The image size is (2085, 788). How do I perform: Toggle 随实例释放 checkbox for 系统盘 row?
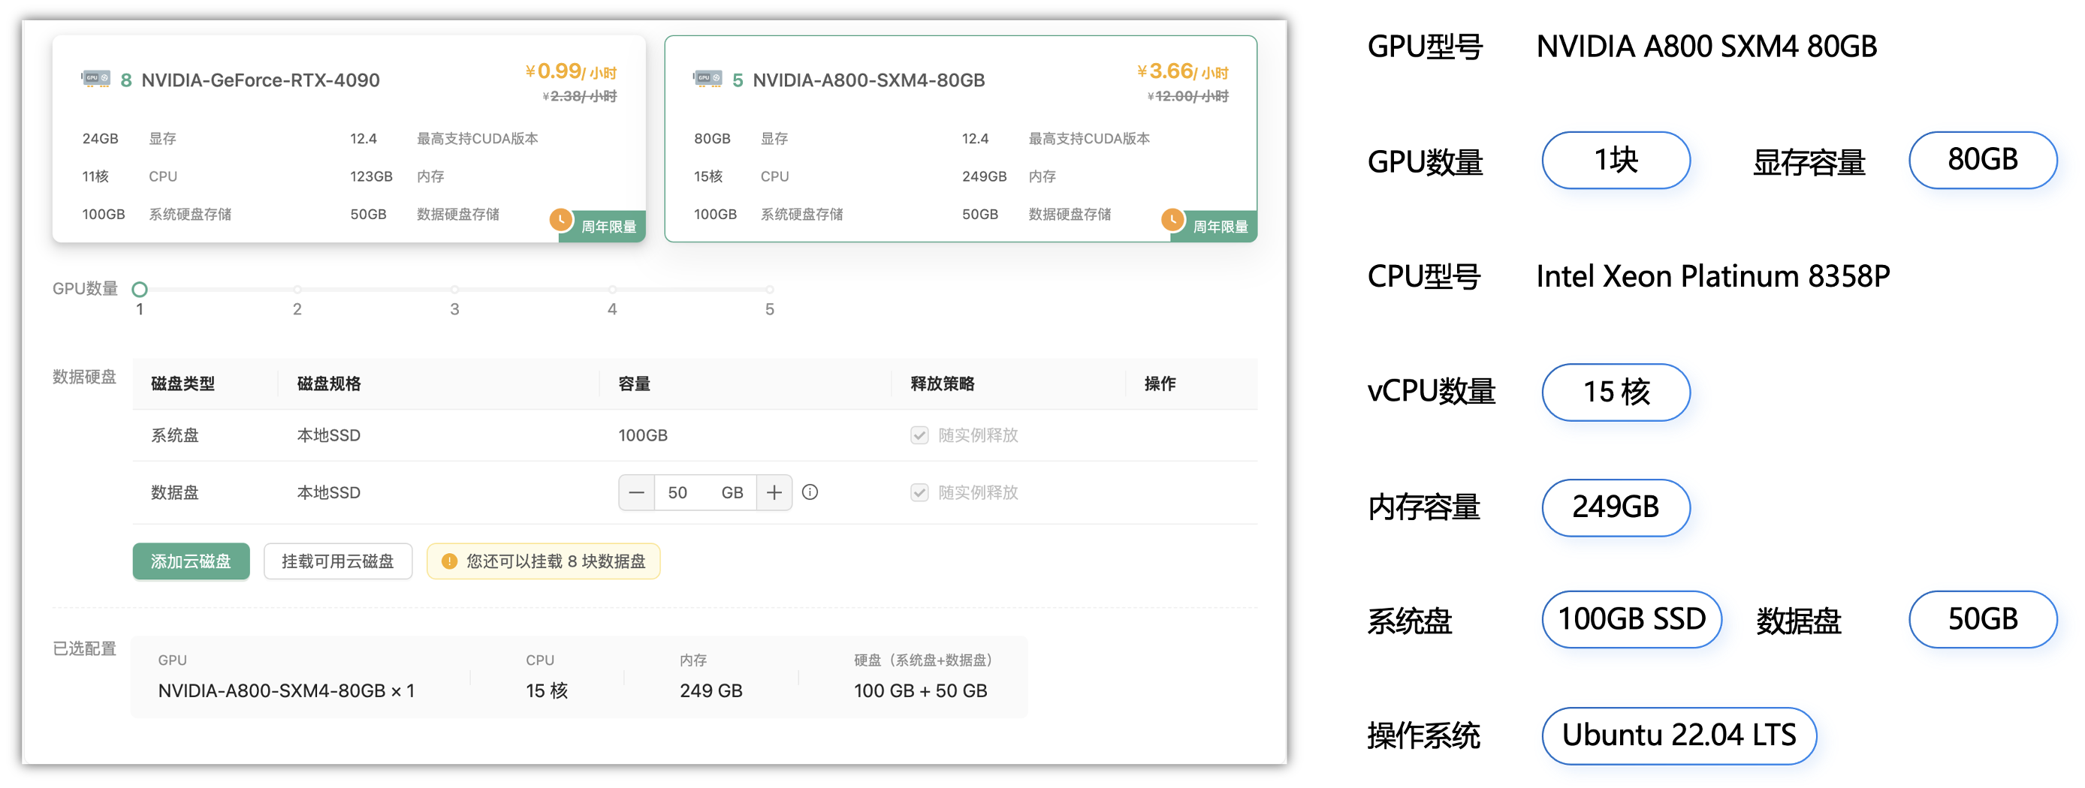[x=919, y=435]
